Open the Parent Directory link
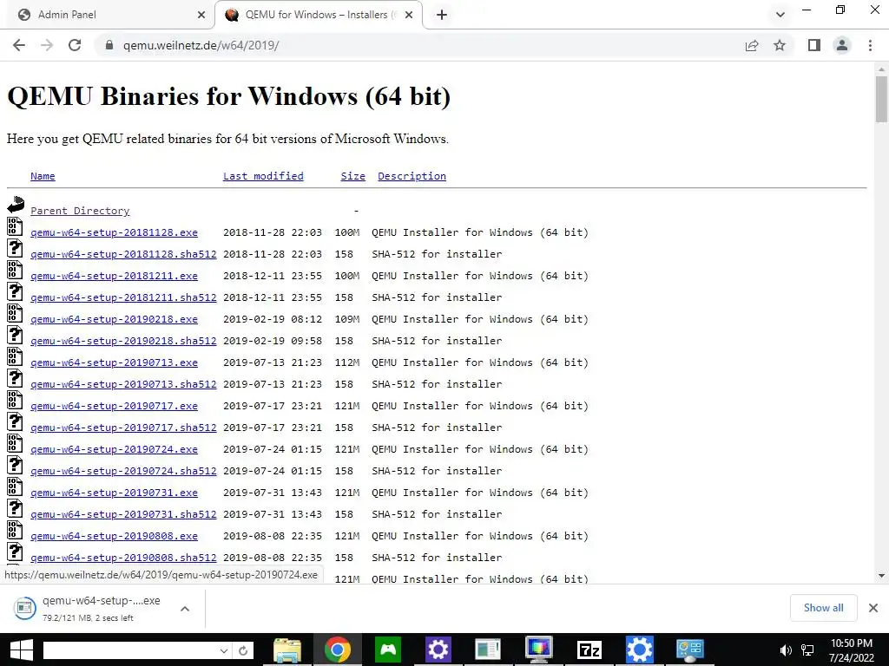The image size is (889, 666). click(x=80, y=211)
